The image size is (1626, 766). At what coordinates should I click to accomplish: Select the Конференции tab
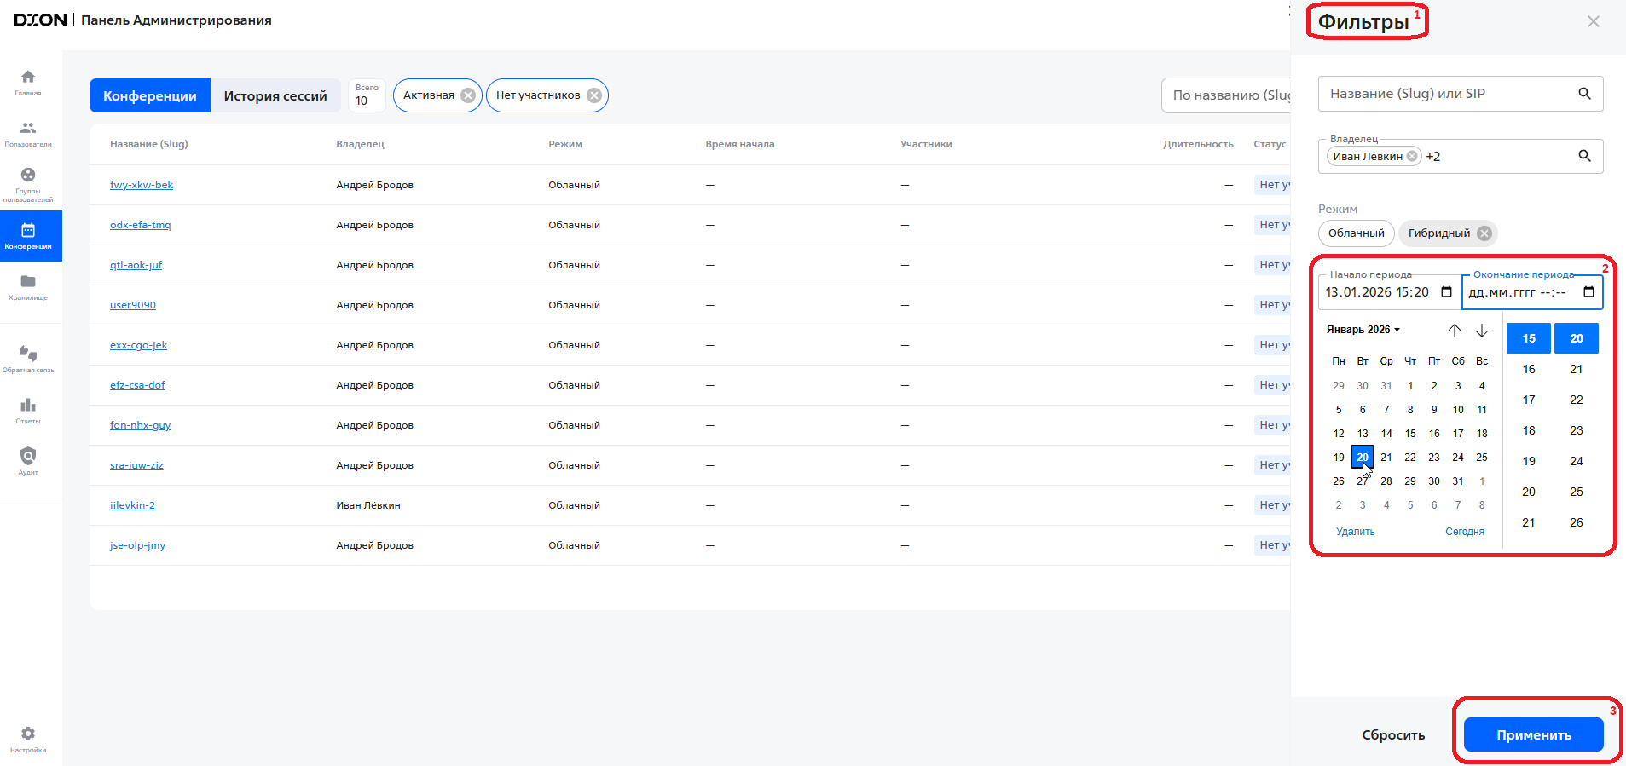(150, 96)
